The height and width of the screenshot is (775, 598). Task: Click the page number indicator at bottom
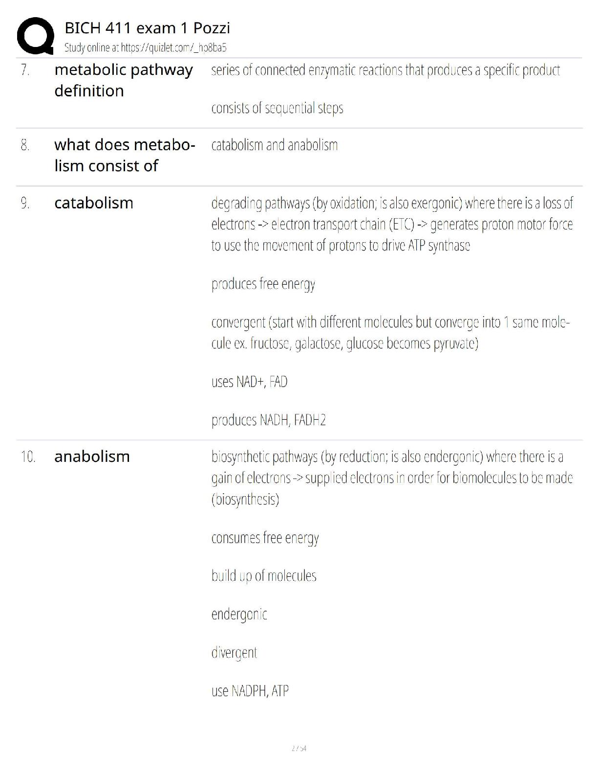pyautogui.click(x=299, y=748)
